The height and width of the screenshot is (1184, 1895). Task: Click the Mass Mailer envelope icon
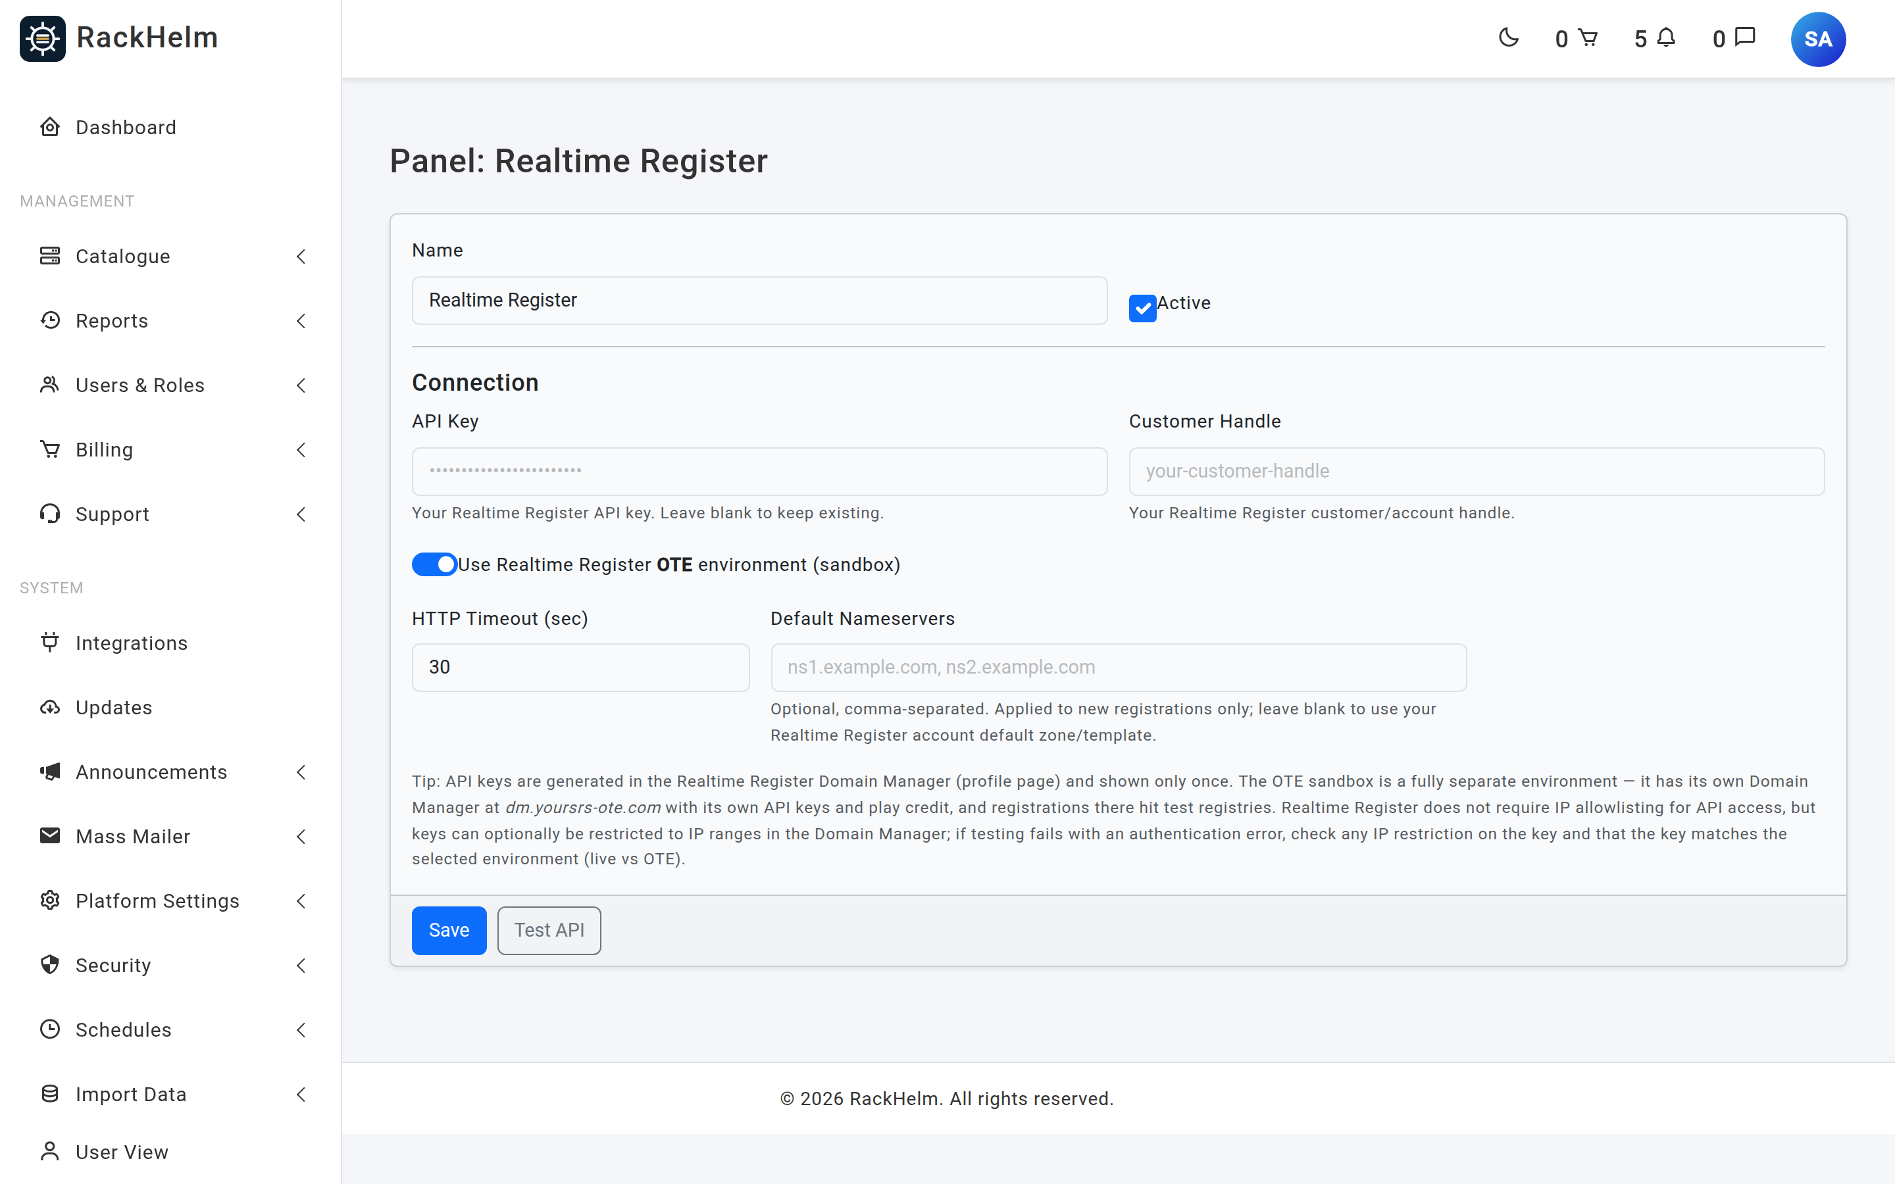click(50, 835)
